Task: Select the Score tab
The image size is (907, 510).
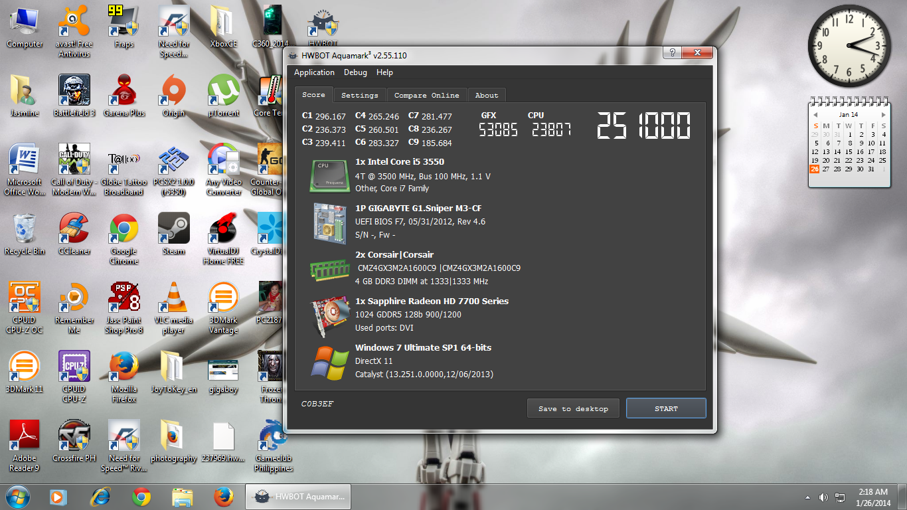Action: pyautogui.click(x=314, y=94)
